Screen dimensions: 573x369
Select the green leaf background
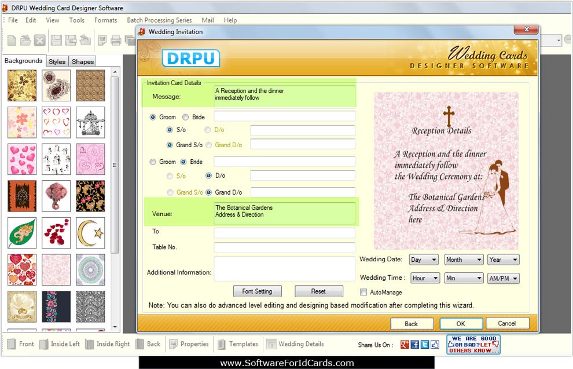[22, 233]
